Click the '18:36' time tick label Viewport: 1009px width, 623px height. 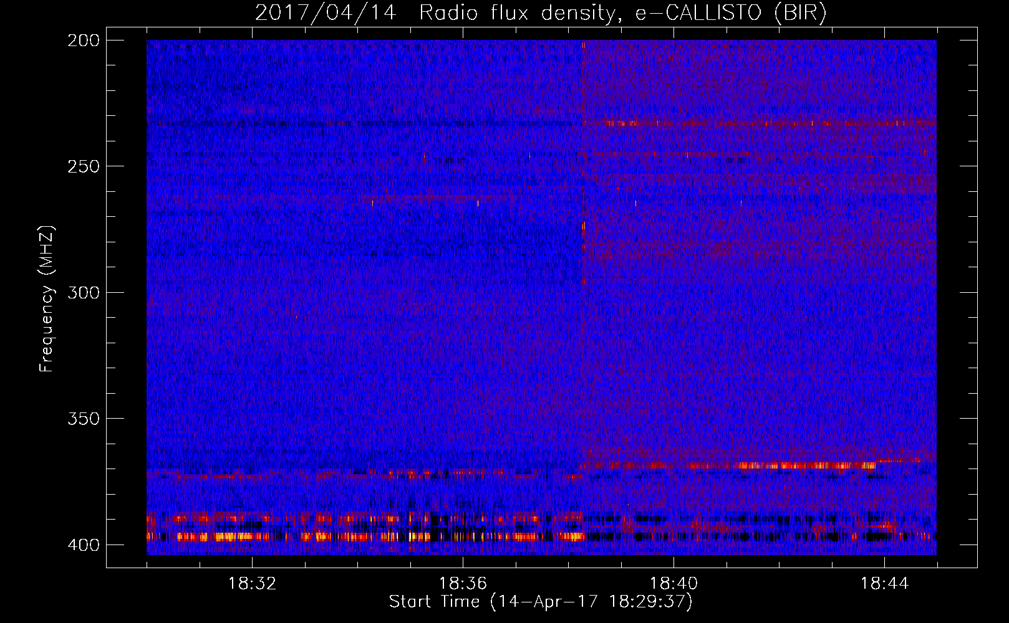pyautogui.click(x=463, y=584)
